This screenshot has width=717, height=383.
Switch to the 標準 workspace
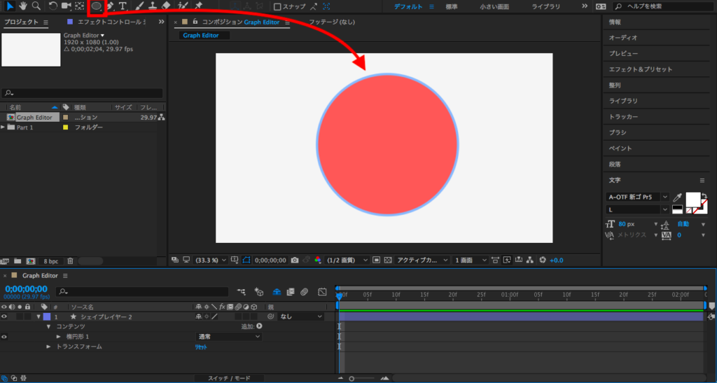pos(453,6)
